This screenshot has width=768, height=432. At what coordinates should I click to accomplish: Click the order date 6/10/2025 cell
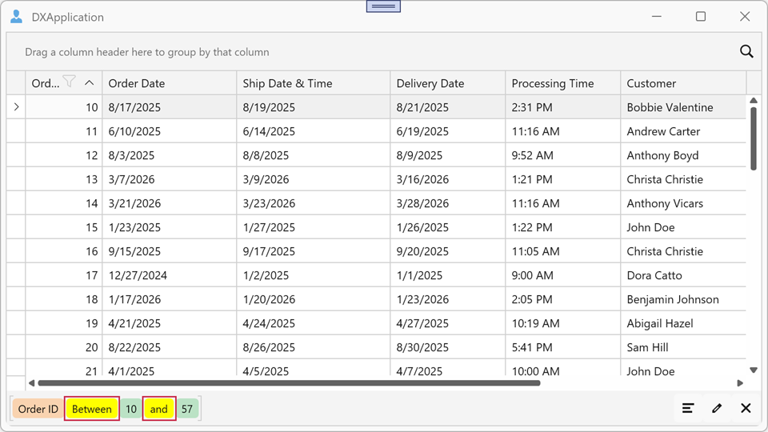click(x=169, y=131)
